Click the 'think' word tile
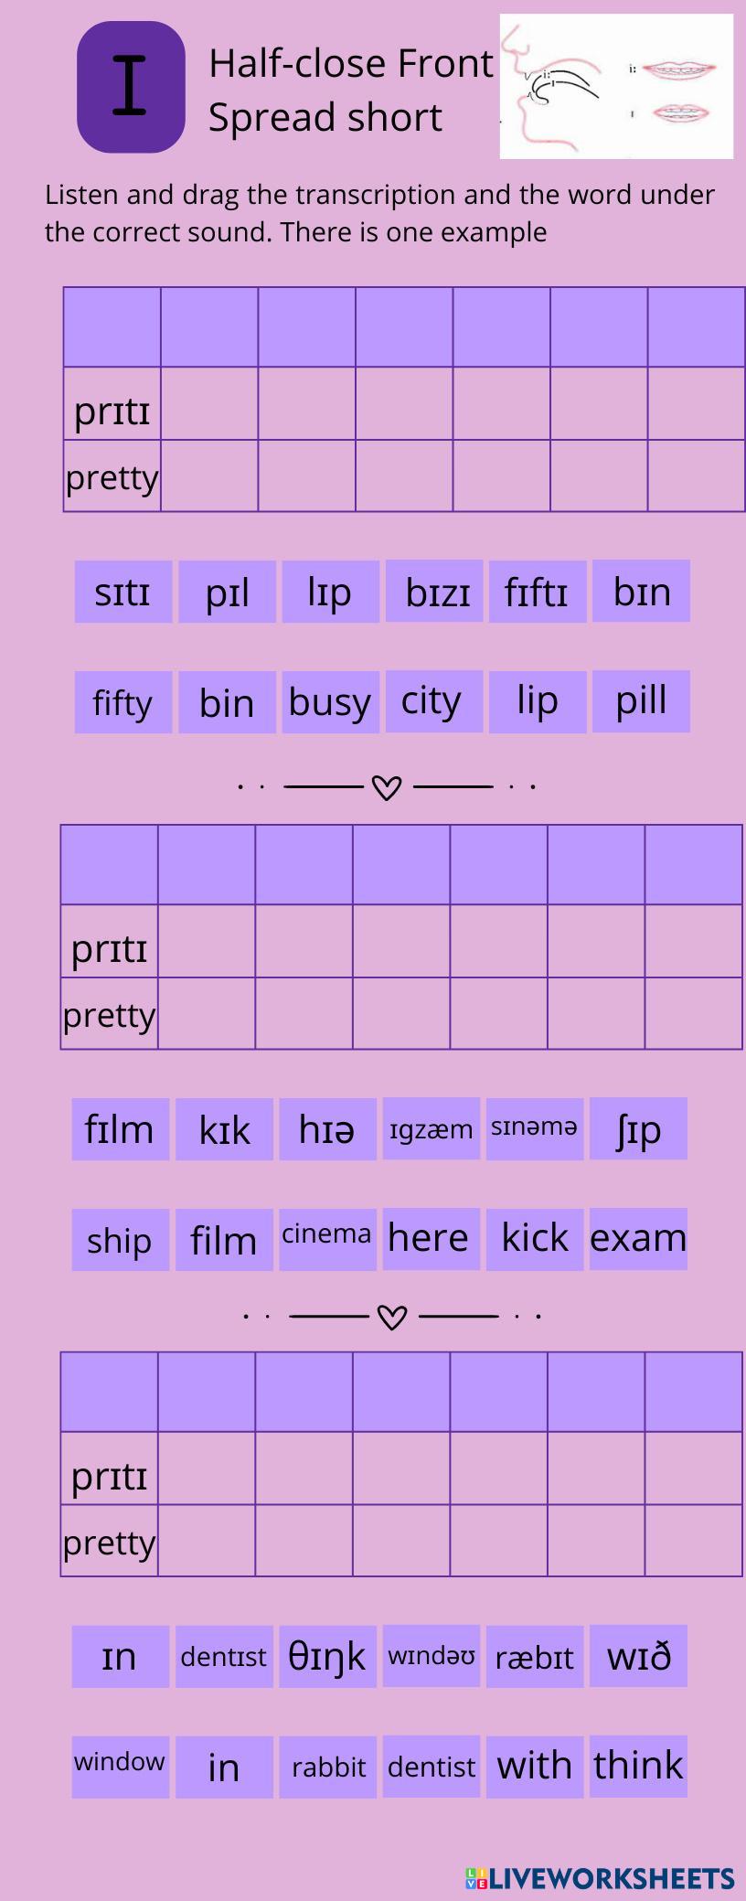The height and width of the screenshot is (1901, 746). [x=638, y=1767]
